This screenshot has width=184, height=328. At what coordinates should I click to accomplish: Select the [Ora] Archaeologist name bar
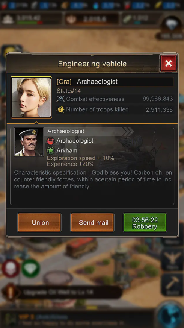click(x=115, y=82)
